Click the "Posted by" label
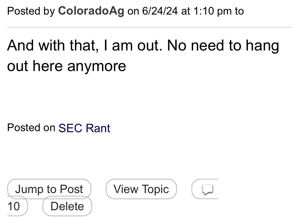 pos(31,11)
